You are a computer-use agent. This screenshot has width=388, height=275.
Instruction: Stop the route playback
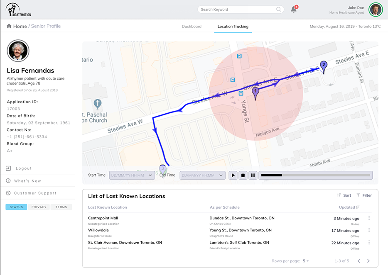coord(243,175)
